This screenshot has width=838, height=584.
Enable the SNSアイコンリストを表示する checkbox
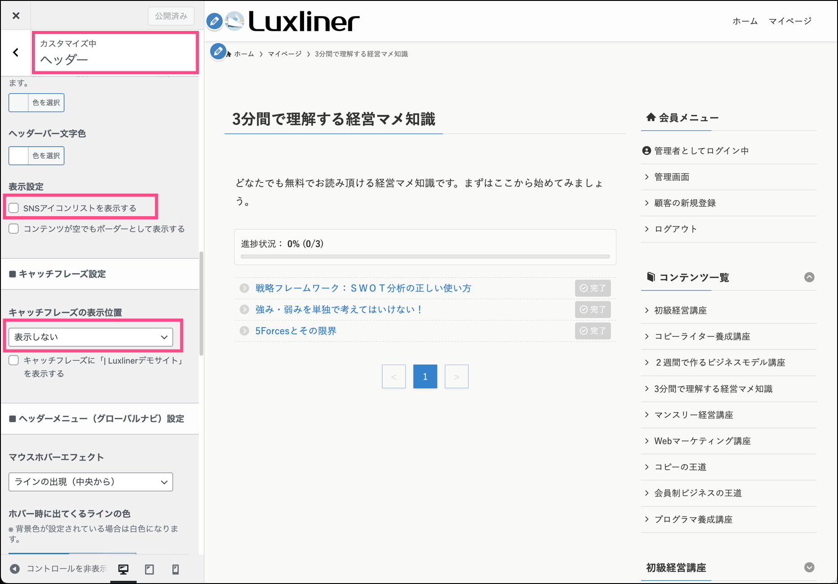[14, 208]
